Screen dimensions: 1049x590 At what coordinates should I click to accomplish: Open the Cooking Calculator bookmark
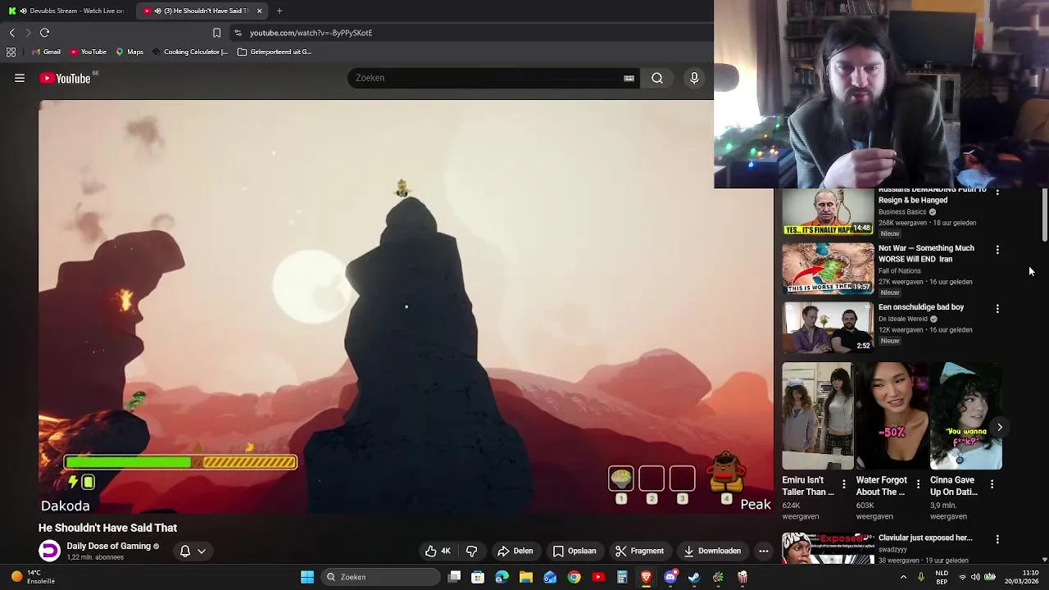pyautogui.click(x=189, y=52)
